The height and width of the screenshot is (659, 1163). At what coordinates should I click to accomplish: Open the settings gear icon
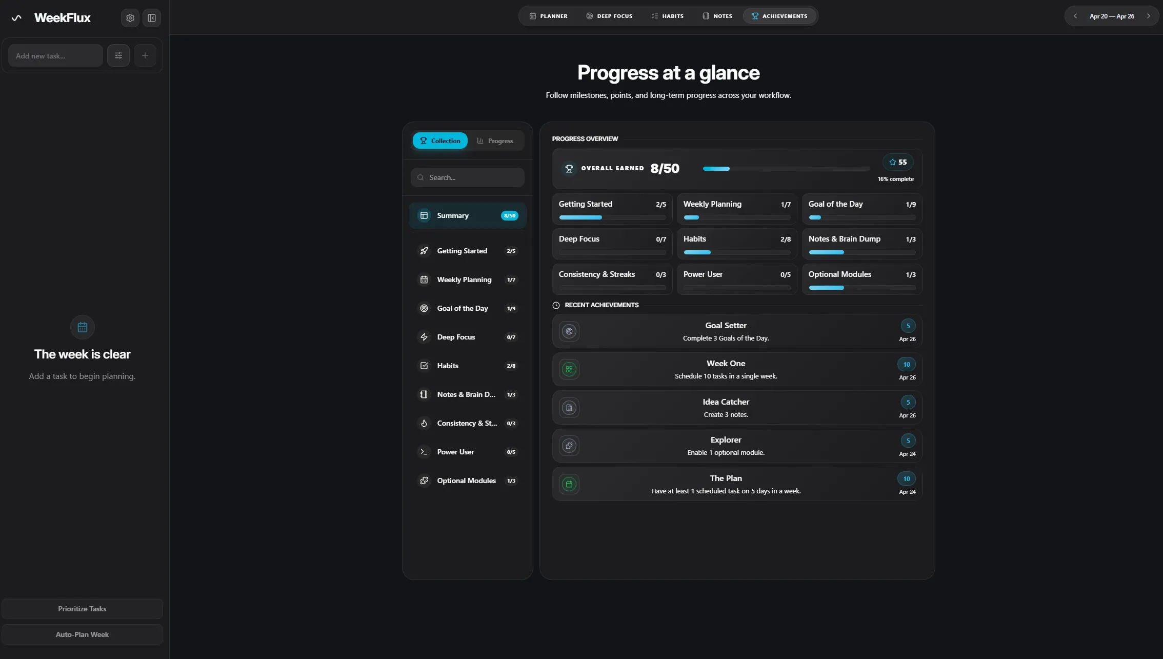130,17
